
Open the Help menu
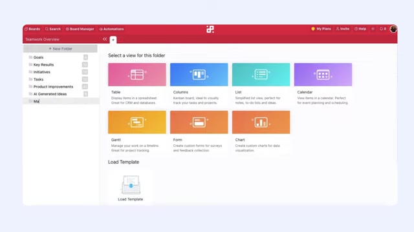coord(360,28)
